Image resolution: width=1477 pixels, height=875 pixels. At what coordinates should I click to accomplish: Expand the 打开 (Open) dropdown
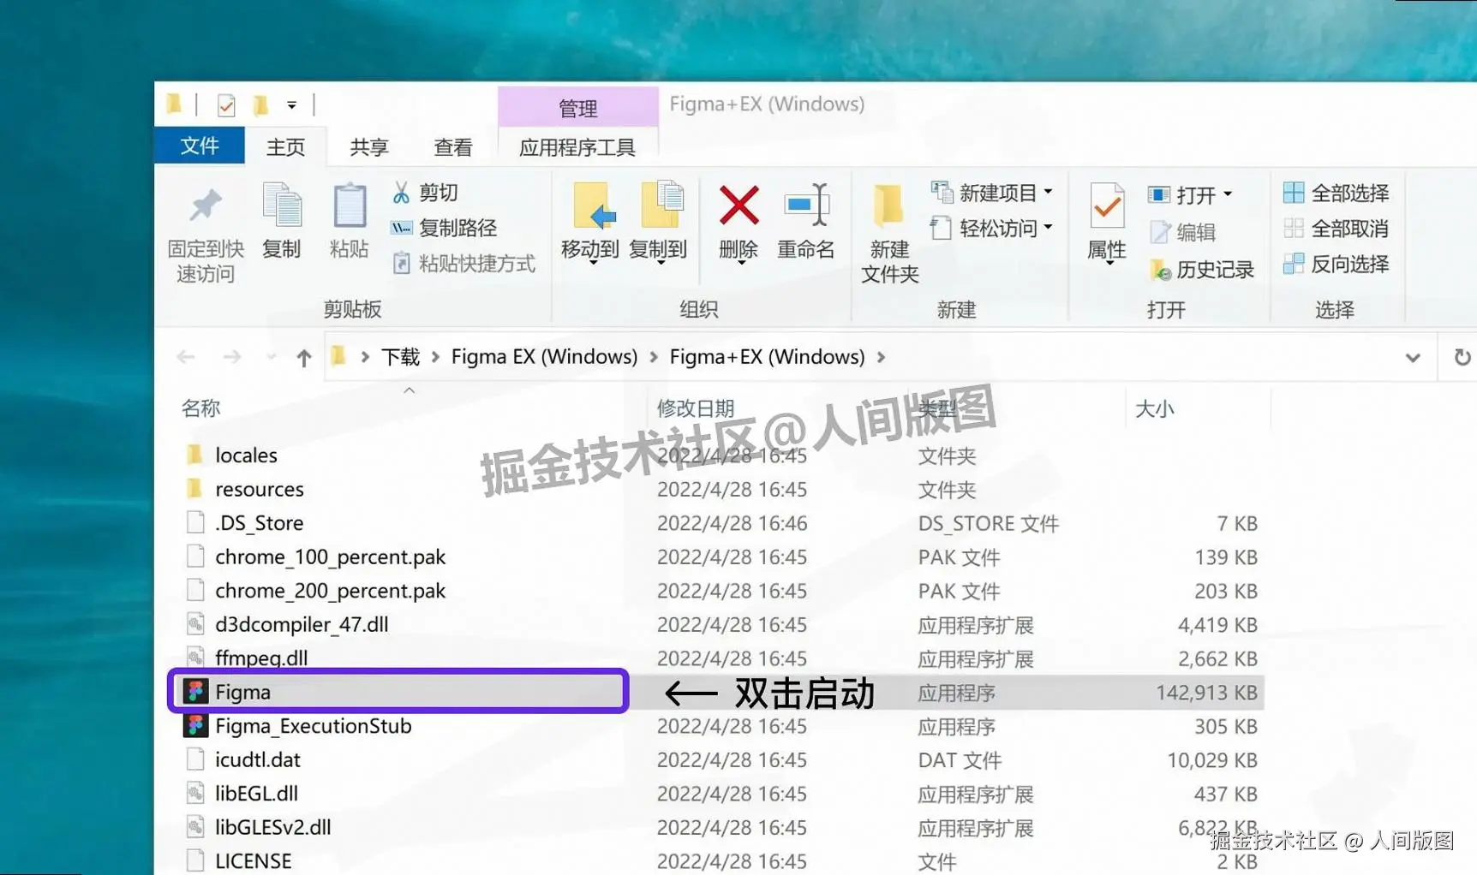pos(1228,194)
